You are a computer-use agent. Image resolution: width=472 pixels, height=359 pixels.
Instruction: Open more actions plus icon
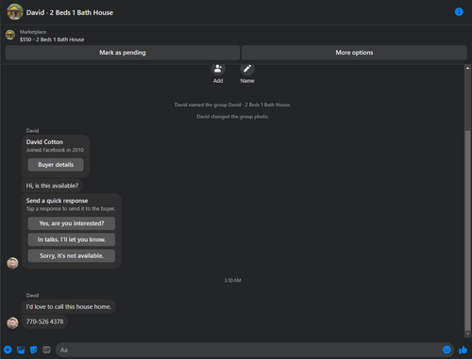click(x=8, y=350)
